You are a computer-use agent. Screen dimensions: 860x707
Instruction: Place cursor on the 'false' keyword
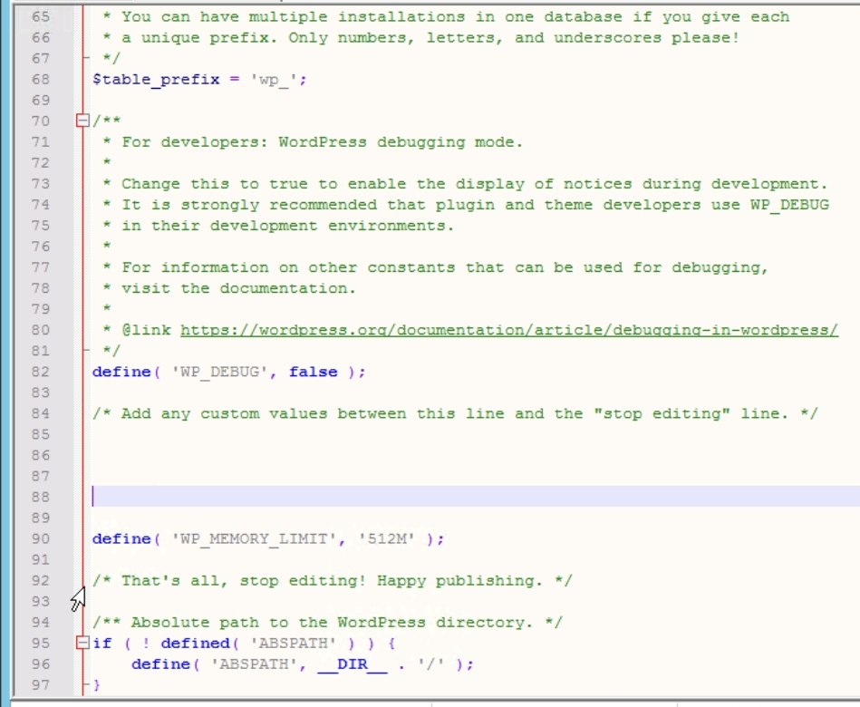coord(314,372)
